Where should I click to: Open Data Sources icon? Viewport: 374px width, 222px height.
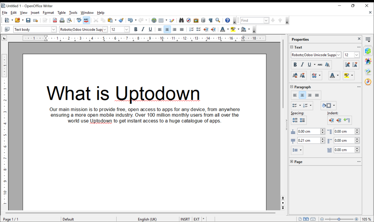click(x=203, y=20)
